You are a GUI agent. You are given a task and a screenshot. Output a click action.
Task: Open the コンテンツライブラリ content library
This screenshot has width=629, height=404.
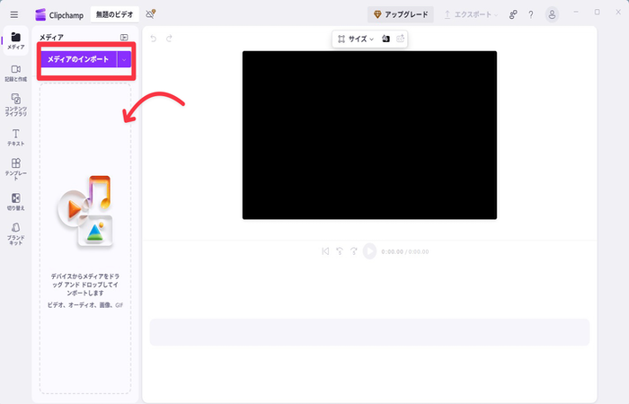pos(15,103)
